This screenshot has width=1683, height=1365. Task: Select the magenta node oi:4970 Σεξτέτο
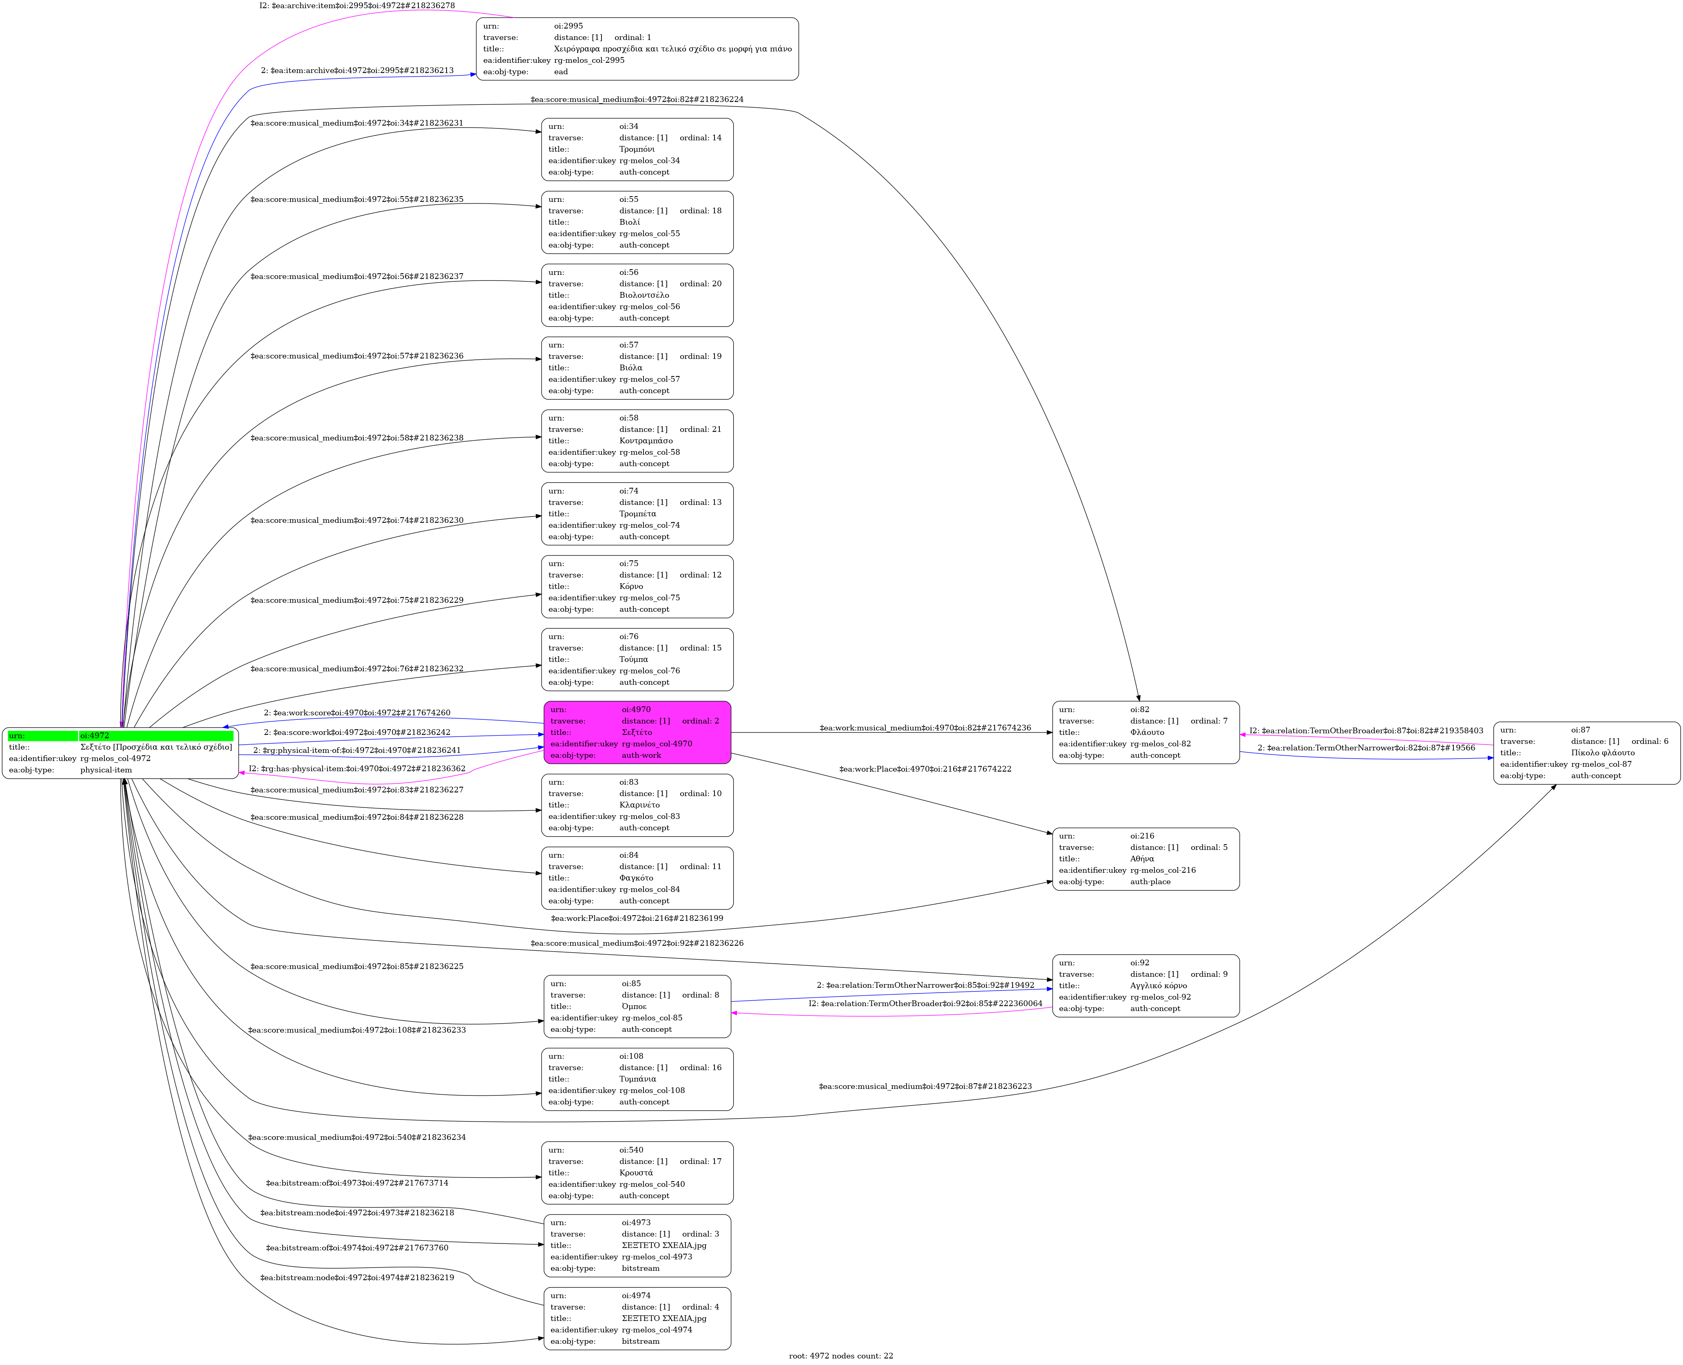637,732
